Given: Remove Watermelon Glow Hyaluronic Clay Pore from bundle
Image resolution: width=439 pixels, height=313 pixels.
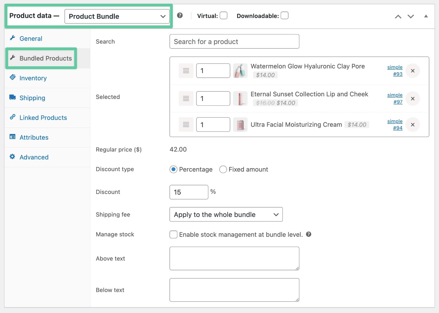Looking at the screenshot, I should pos(413,71).
